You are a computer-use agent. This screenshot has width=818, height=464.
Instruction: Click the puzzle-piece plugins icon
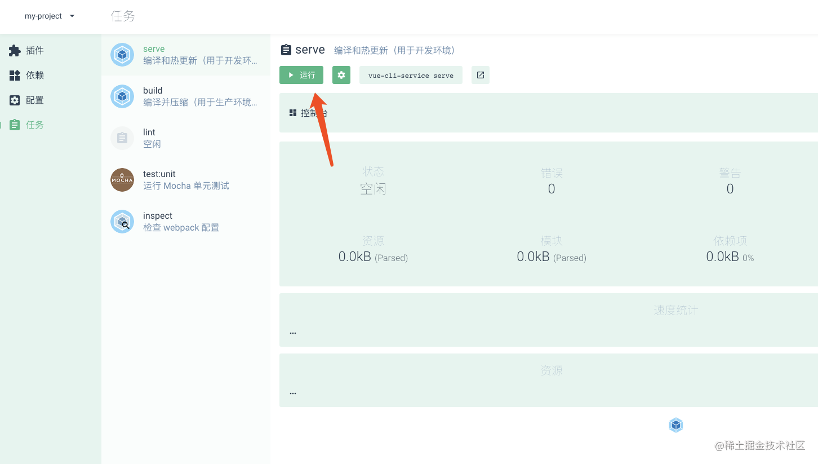[x=15, y=51]
